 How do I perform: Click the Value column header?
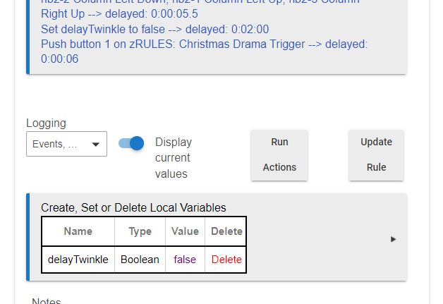pyautogui.click(x=185, y=231)
